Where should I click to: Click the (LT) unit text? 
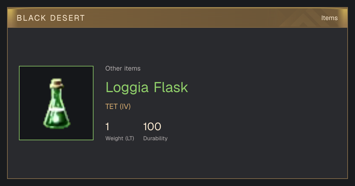[130, 138]
